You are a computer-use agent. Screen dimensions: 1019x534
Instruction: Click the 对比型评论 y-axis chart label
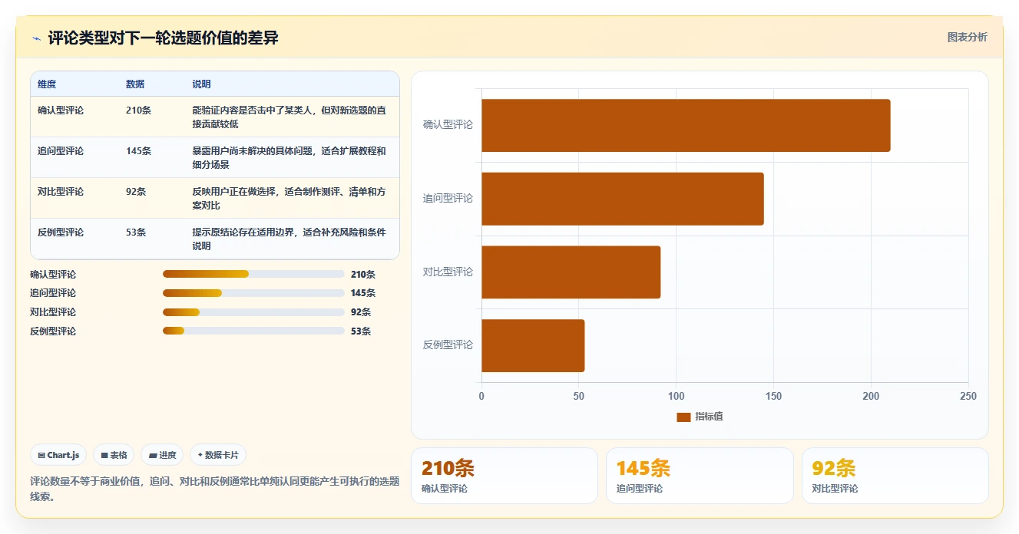click(448, 272)
